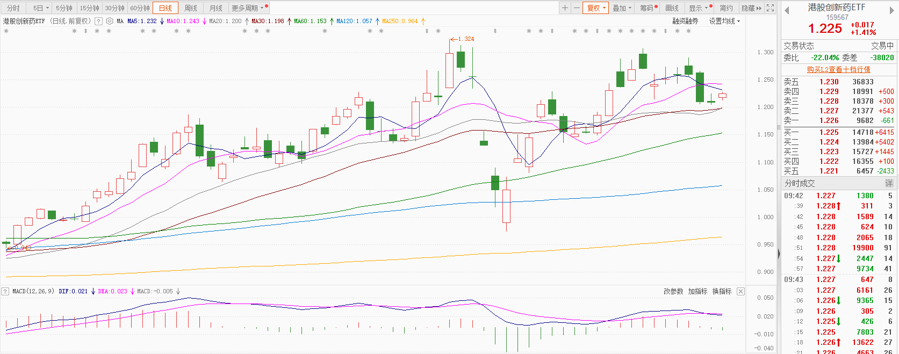
Task: Click 港股创新药ETF title in quote panel
Action: (x=837, y=7)
